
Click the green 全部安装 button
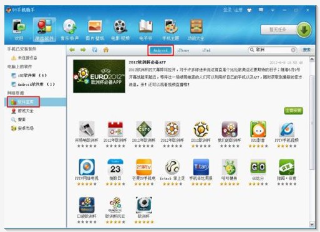294,111
